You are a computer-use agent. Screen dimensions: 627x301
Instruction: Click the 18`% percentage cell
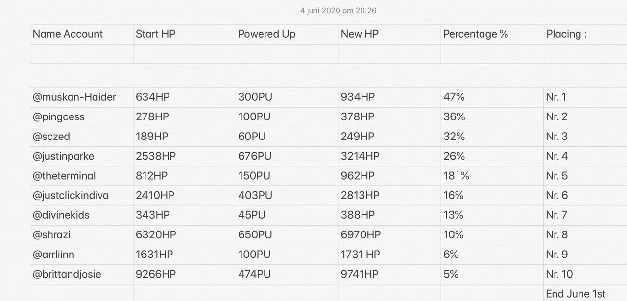(x=492, y=176)
